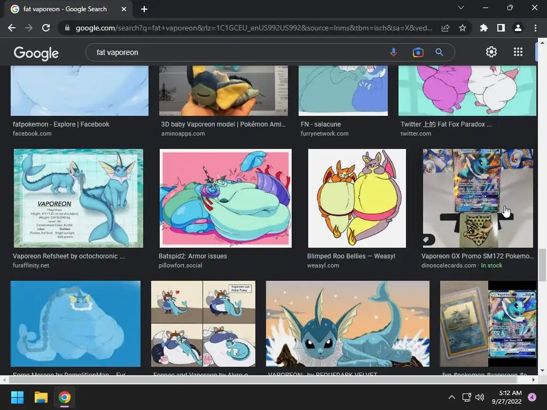Click dinoscalecards.com source text
Screen dimensions: 547x410
pos(449,265)
